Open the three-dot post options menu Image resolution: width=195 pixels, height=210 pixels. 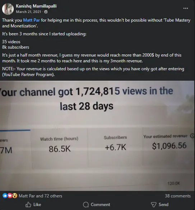(x=186, y=8)
